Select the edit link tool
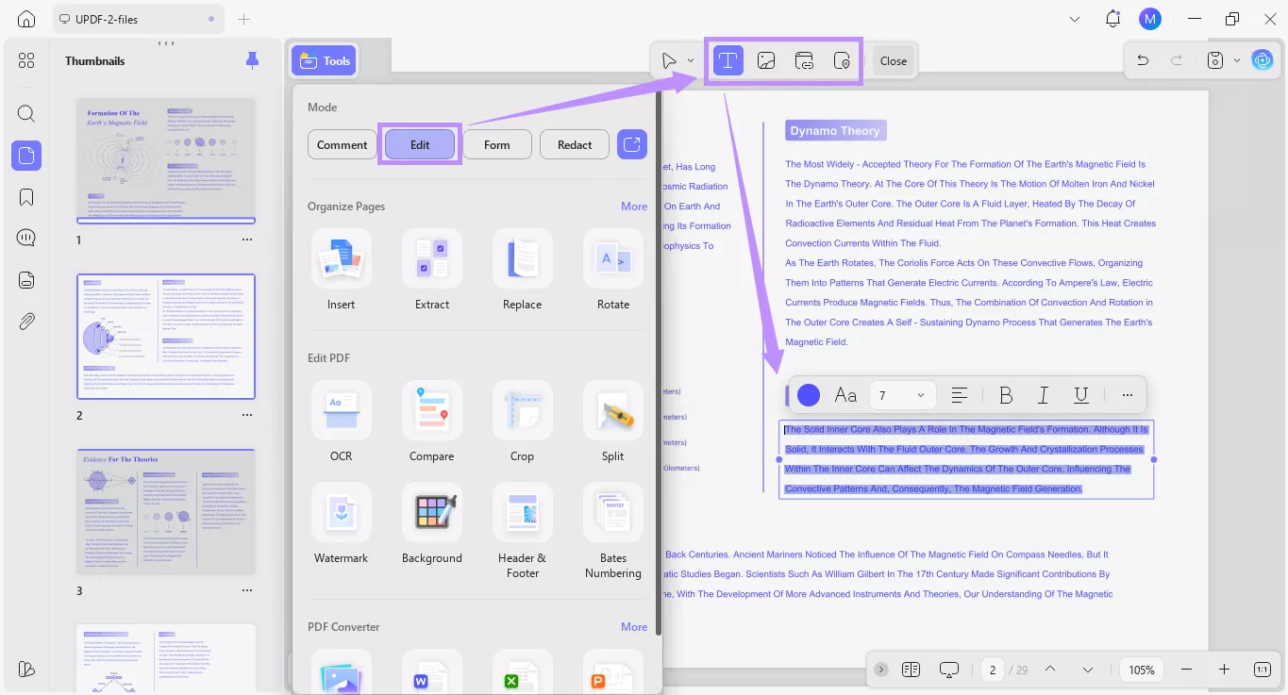This screenshot has width=1288, height=695. [x=803, y=60]
